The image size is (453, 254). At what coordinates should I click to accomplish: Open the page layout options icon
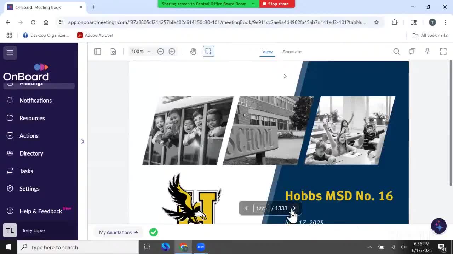click(113, 52)
